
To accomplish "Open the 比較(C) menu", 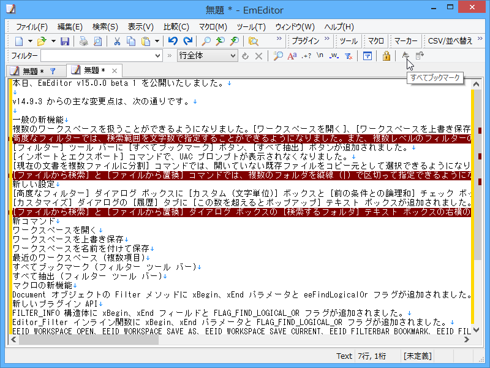I will coord(176,27).
